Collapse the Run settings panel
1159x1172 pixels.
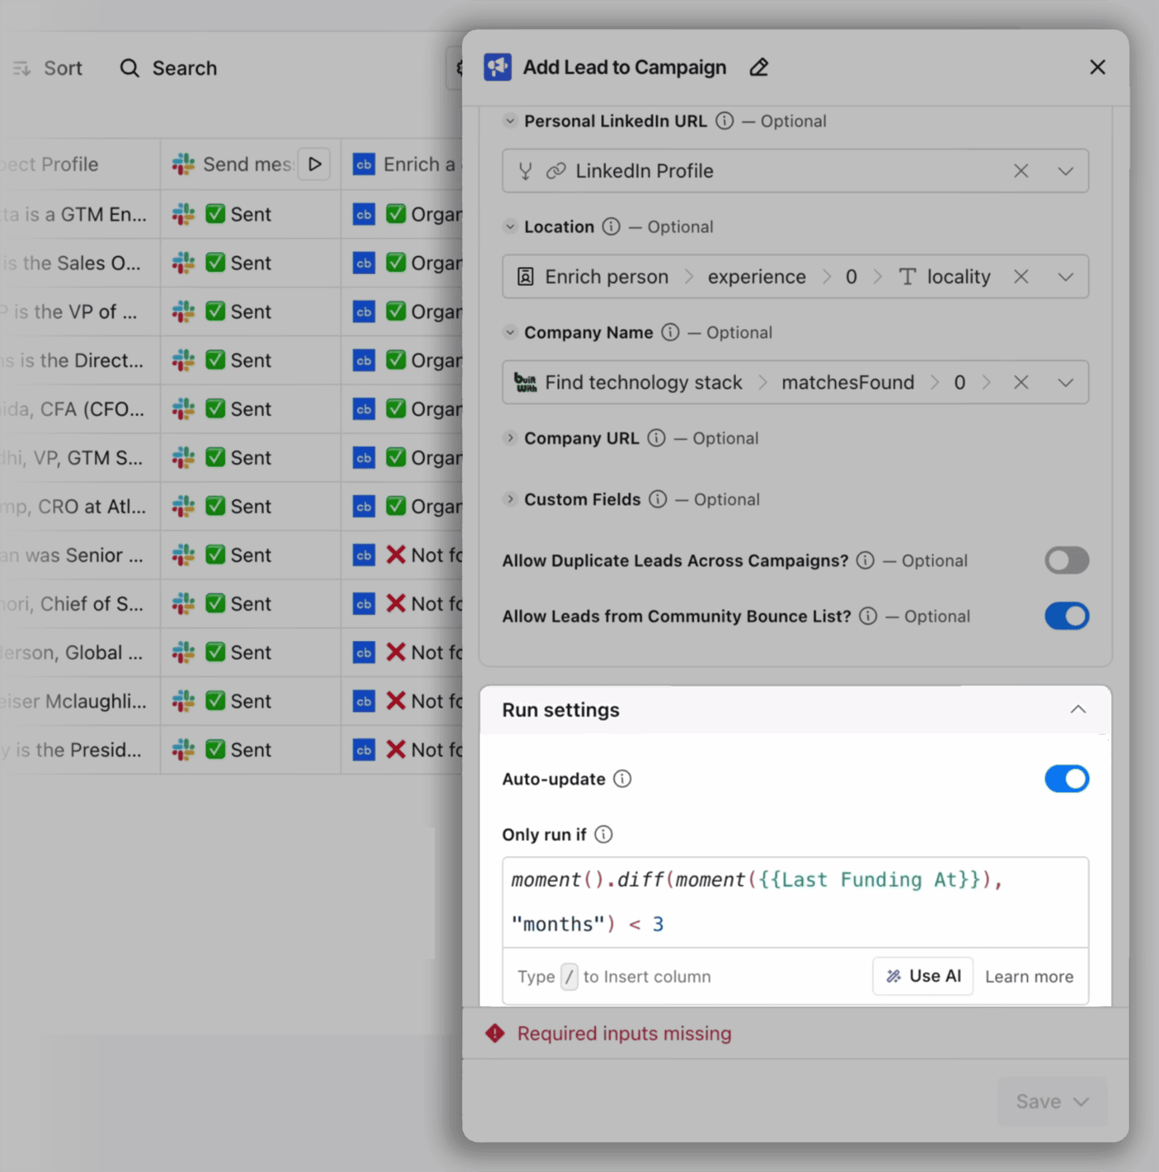[x=1078, y=710]
